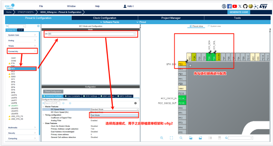
Task: Switch to Clock Configuration tab
Action: (104, 18)
